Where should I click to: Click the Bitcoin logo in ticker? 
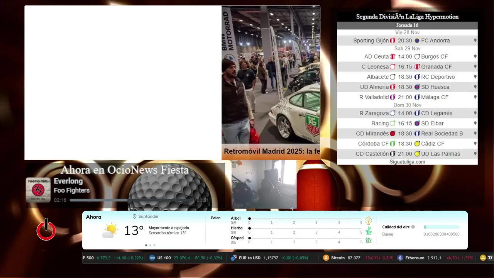[326, 258]
